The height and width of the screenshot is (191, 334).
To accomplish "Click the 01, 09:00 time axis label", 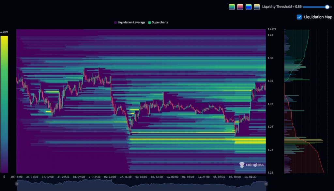I will pos(79,177).
